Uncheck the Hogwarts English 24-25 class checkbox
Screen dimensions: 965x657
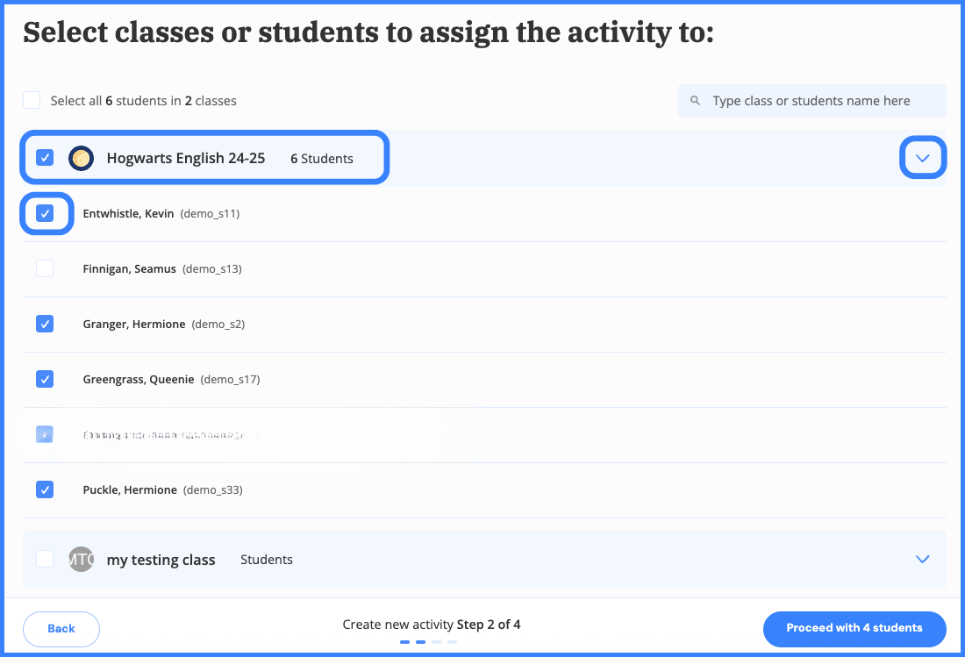click(45, 158)
